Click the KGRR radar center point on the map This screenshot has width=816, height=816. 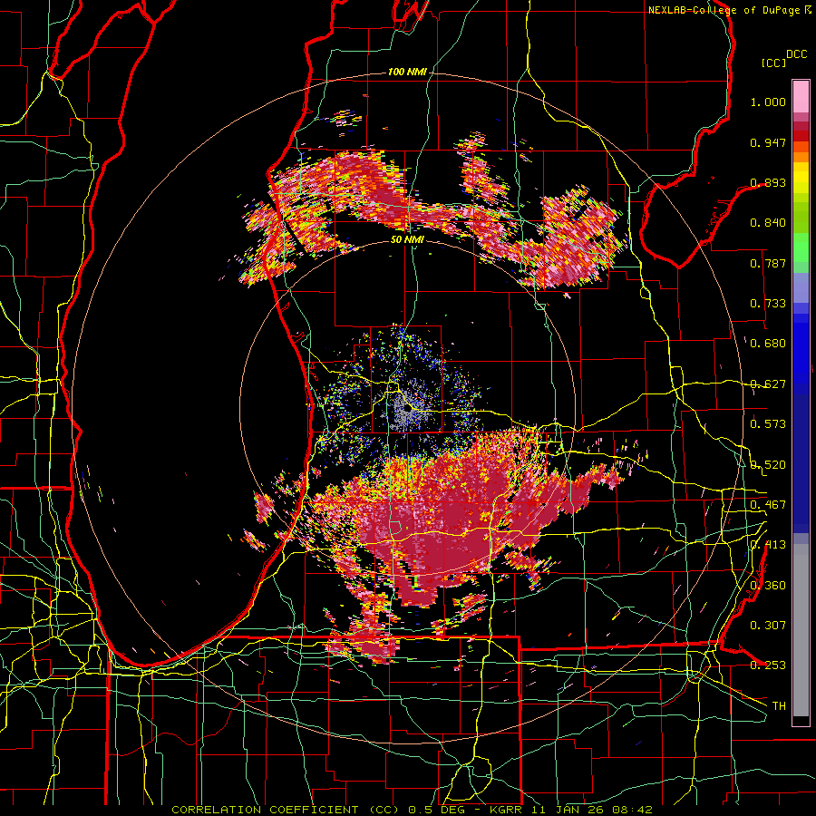[x=408, y=409]
